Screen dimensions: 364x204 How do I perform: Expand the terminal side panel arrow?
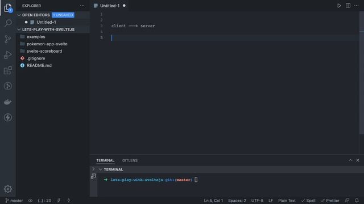coord(93,169)
